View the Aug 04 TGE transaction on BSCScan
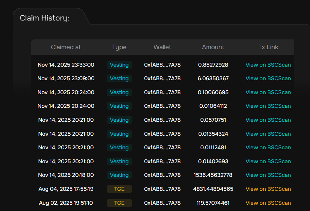310x211 pixels. point(268,189)
